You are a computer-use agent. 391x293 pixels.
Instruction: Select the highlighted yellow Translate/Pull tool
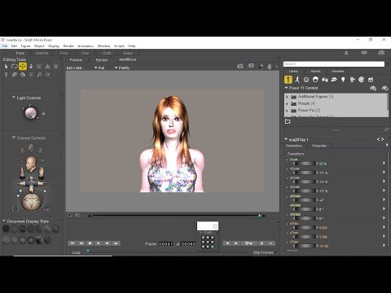(x=23, y=66)
